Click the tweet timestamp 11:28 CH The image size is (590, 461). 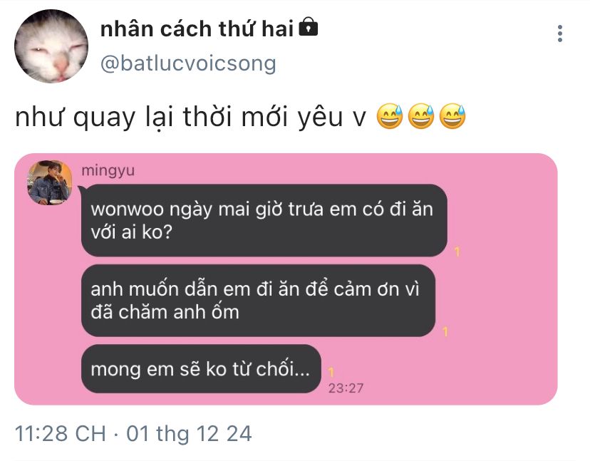click(x=60, y=433)
